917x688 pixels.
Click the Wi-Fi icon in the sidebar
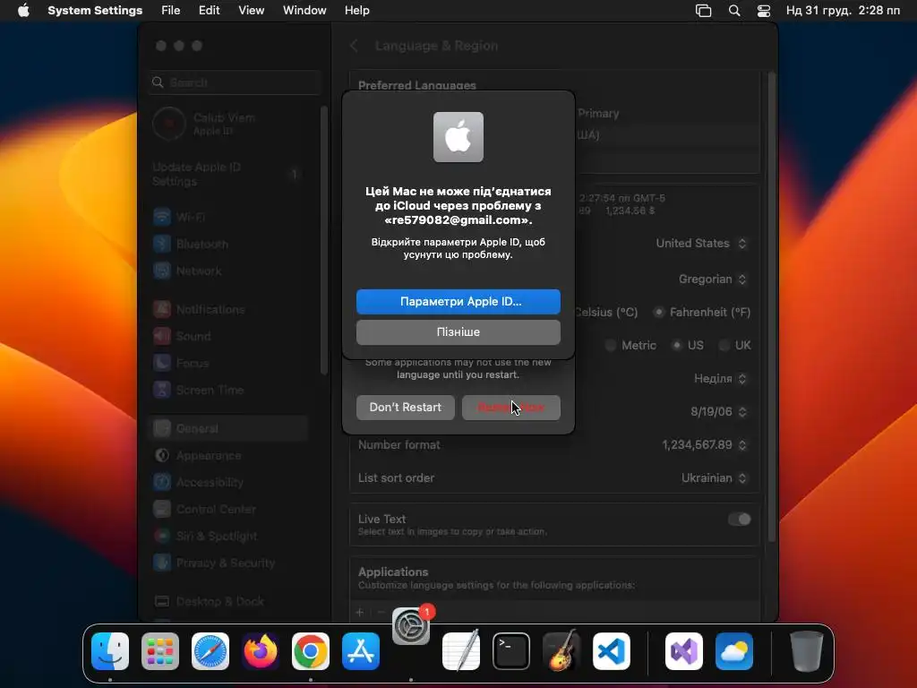[161, 217]
